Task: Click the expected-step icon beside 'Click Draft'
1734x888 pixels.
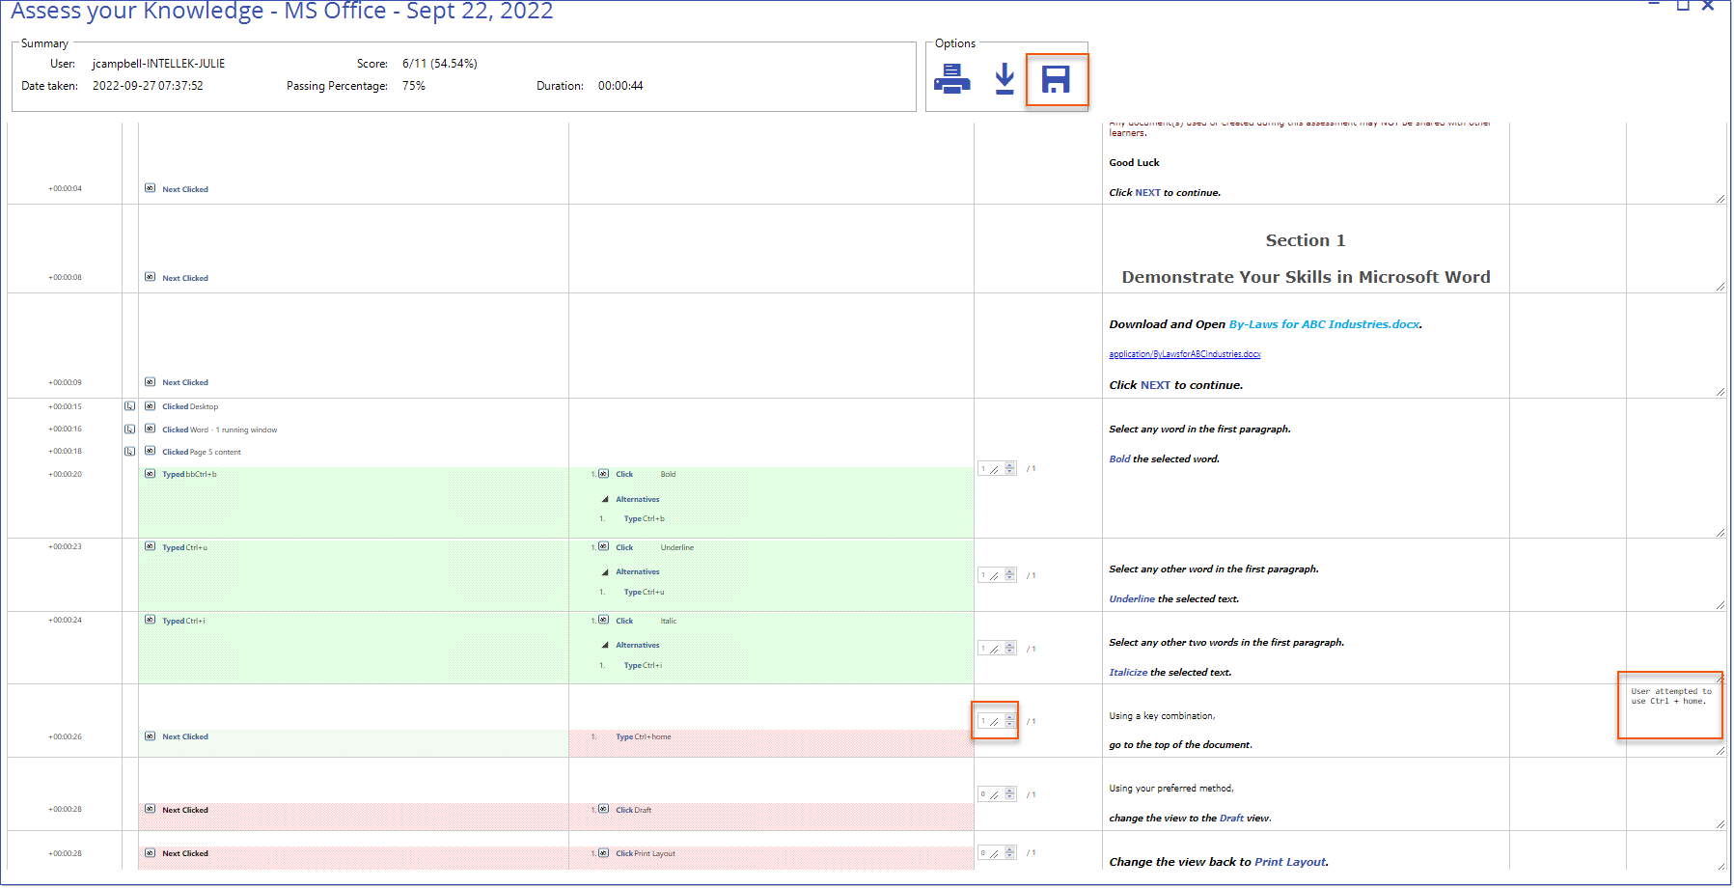Action: 603,809
